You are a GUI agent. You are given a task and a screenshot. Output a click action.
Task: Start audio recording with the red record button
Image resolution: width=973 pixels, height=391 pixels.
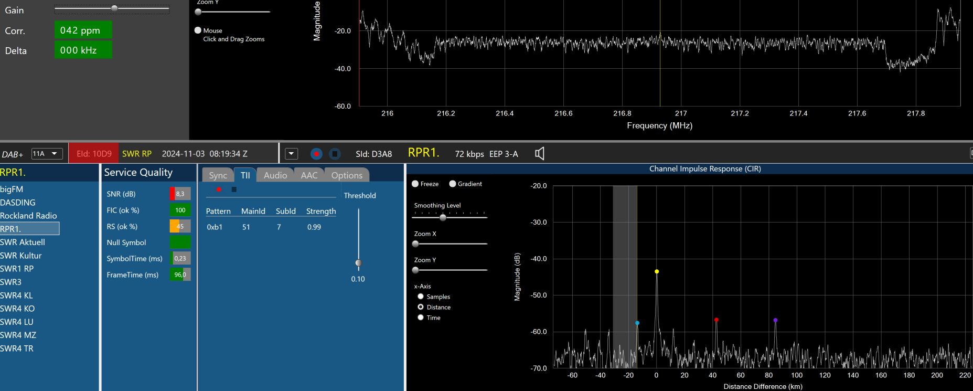coord(316,154)
